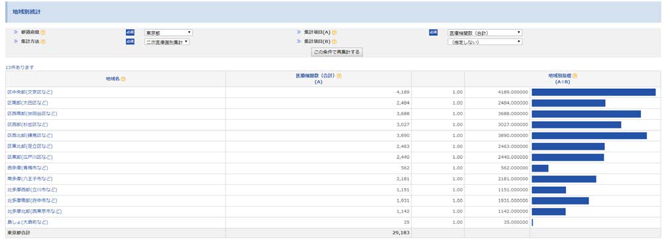Open the 島しょ(大島町など) link

(28, 222)
